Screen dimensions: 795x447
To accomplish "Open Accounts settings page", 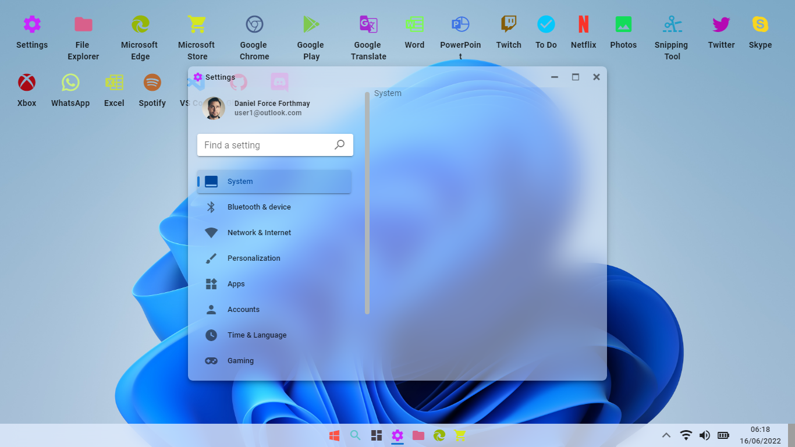I will pos(274,310).
